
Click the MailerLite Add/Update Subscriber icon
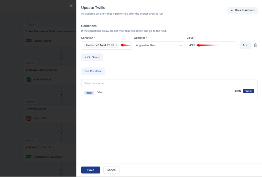(29, 157)
